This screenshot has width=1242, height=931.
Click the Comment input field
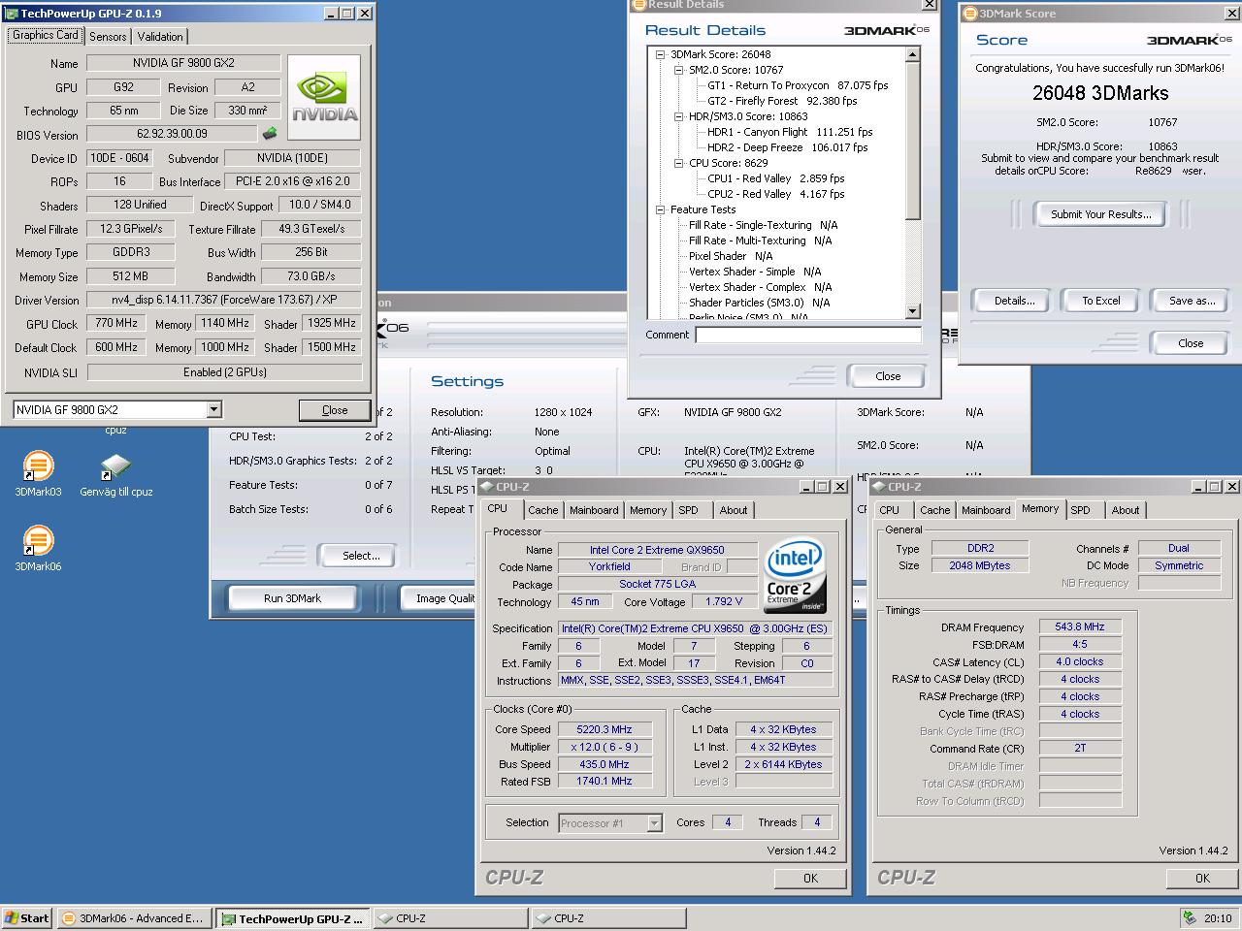808,335
